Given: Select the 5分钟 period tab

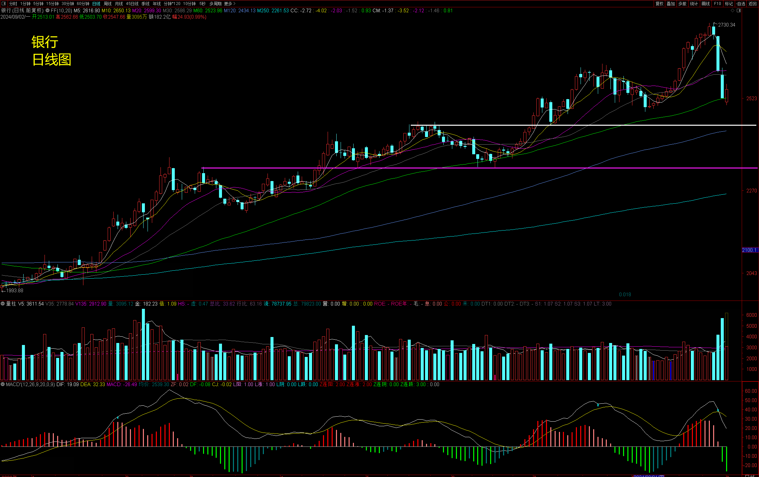Looking at the screenshot, I should pyautogui.click(x=38, y=4).
